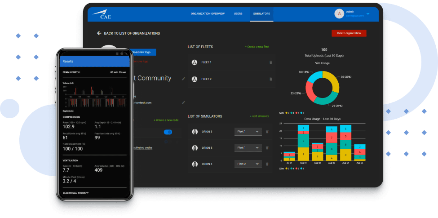
Task: Remove Orion 3 using its trash icon
Action: (267, 132)
